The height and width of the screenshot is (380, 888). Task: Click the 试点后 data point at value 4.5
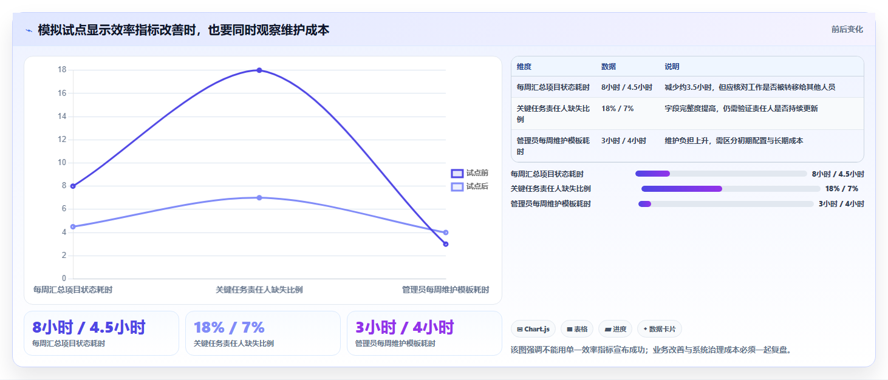coord(73,227)
